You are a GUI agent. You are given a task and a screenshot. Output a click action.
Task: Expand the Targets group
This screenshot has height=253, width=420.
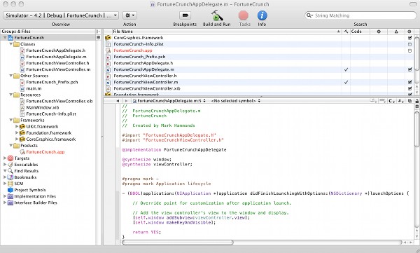[x=5, y=158]
